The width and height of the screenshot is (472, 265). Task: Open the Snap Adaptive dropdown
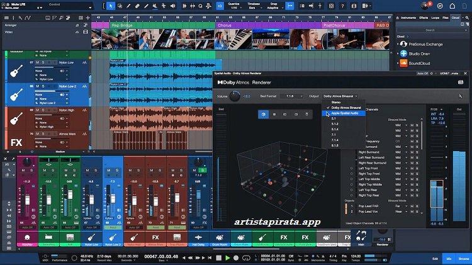click(274, 6)
